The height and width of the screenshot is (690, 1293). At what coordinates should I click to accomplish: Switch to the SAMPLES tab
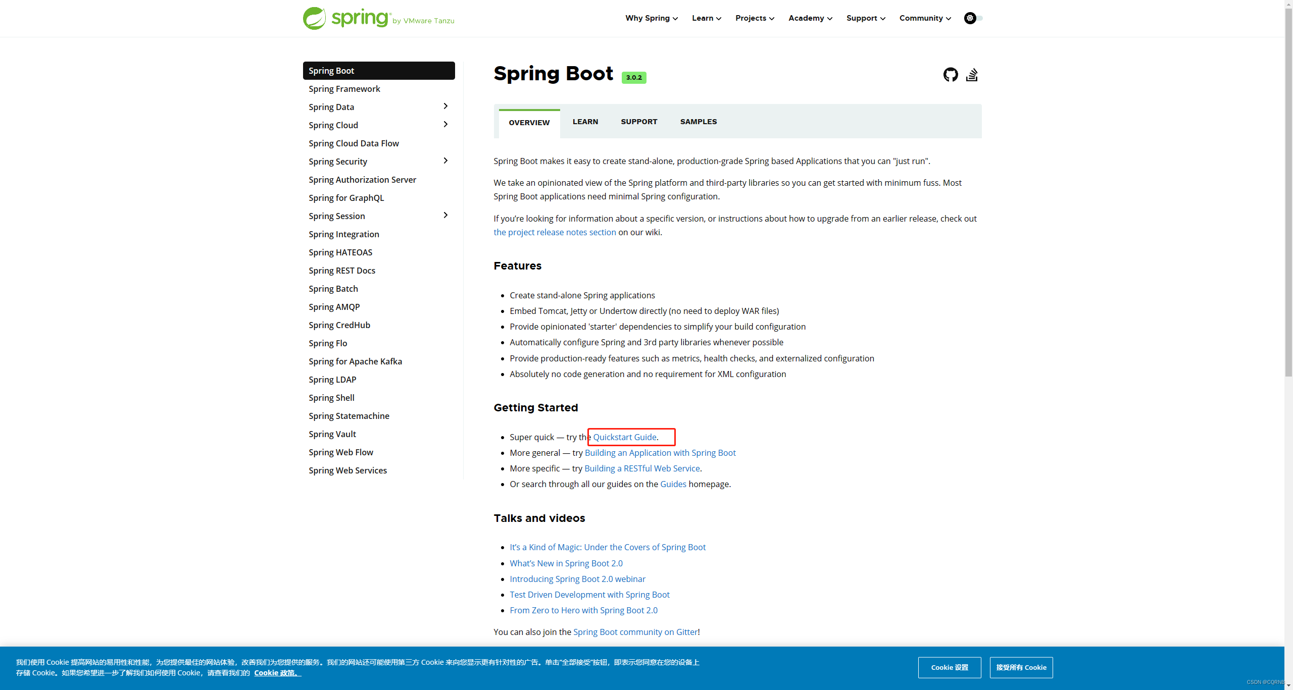[x=698, y=122]
